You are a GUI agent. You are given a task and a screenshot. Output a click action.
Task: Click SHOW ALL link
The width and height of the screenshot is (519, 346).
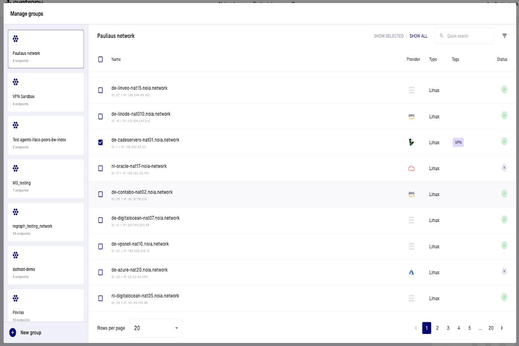pos(418,36)
